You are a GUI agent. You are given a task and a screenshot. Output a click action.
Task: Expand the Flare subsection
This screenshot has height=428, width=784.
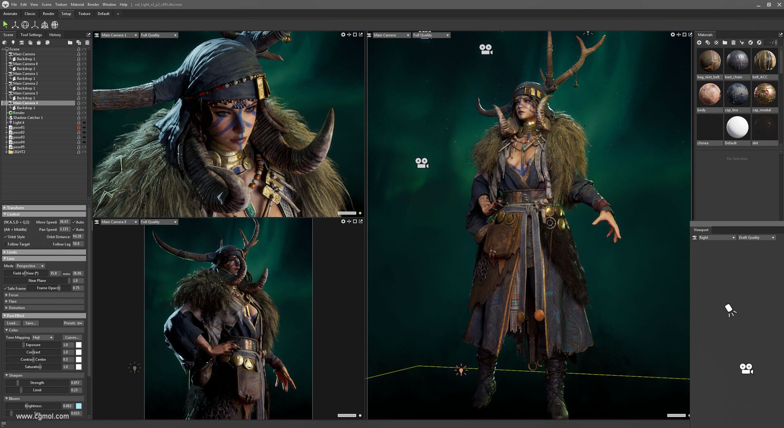pyautogui.click(x=44, y=302)
